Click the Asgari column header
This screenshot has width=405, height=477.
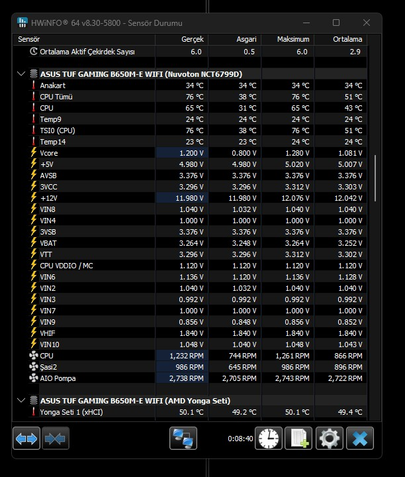click(234, 39)
